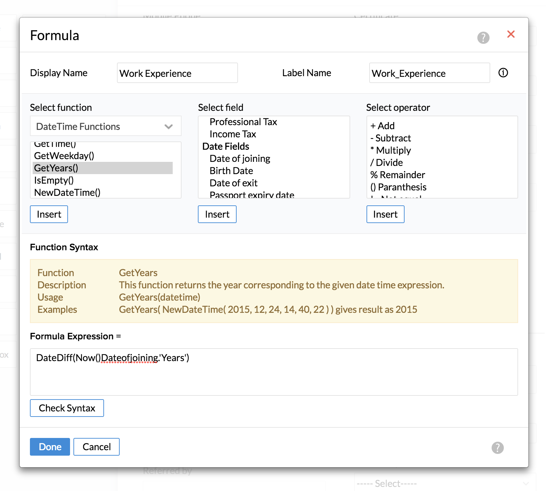Select GetYears() function in list
The width and height of the screenshot is (546, 491).
[56, 168]
